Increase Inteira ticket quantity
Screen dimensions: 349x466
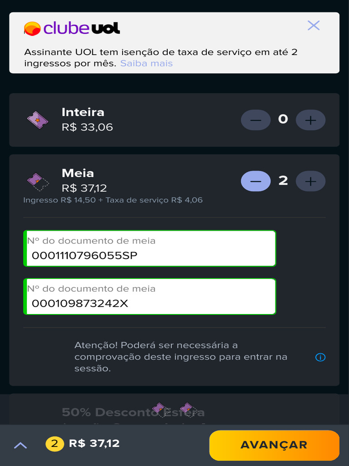point(310,120)
